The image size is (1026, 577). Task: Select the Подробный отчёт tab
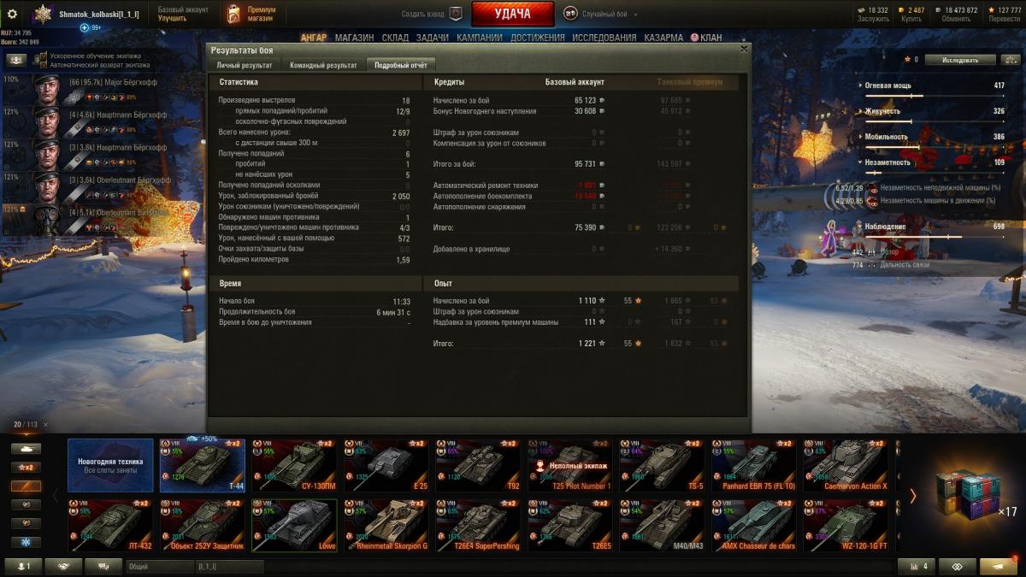click(401, 65)
